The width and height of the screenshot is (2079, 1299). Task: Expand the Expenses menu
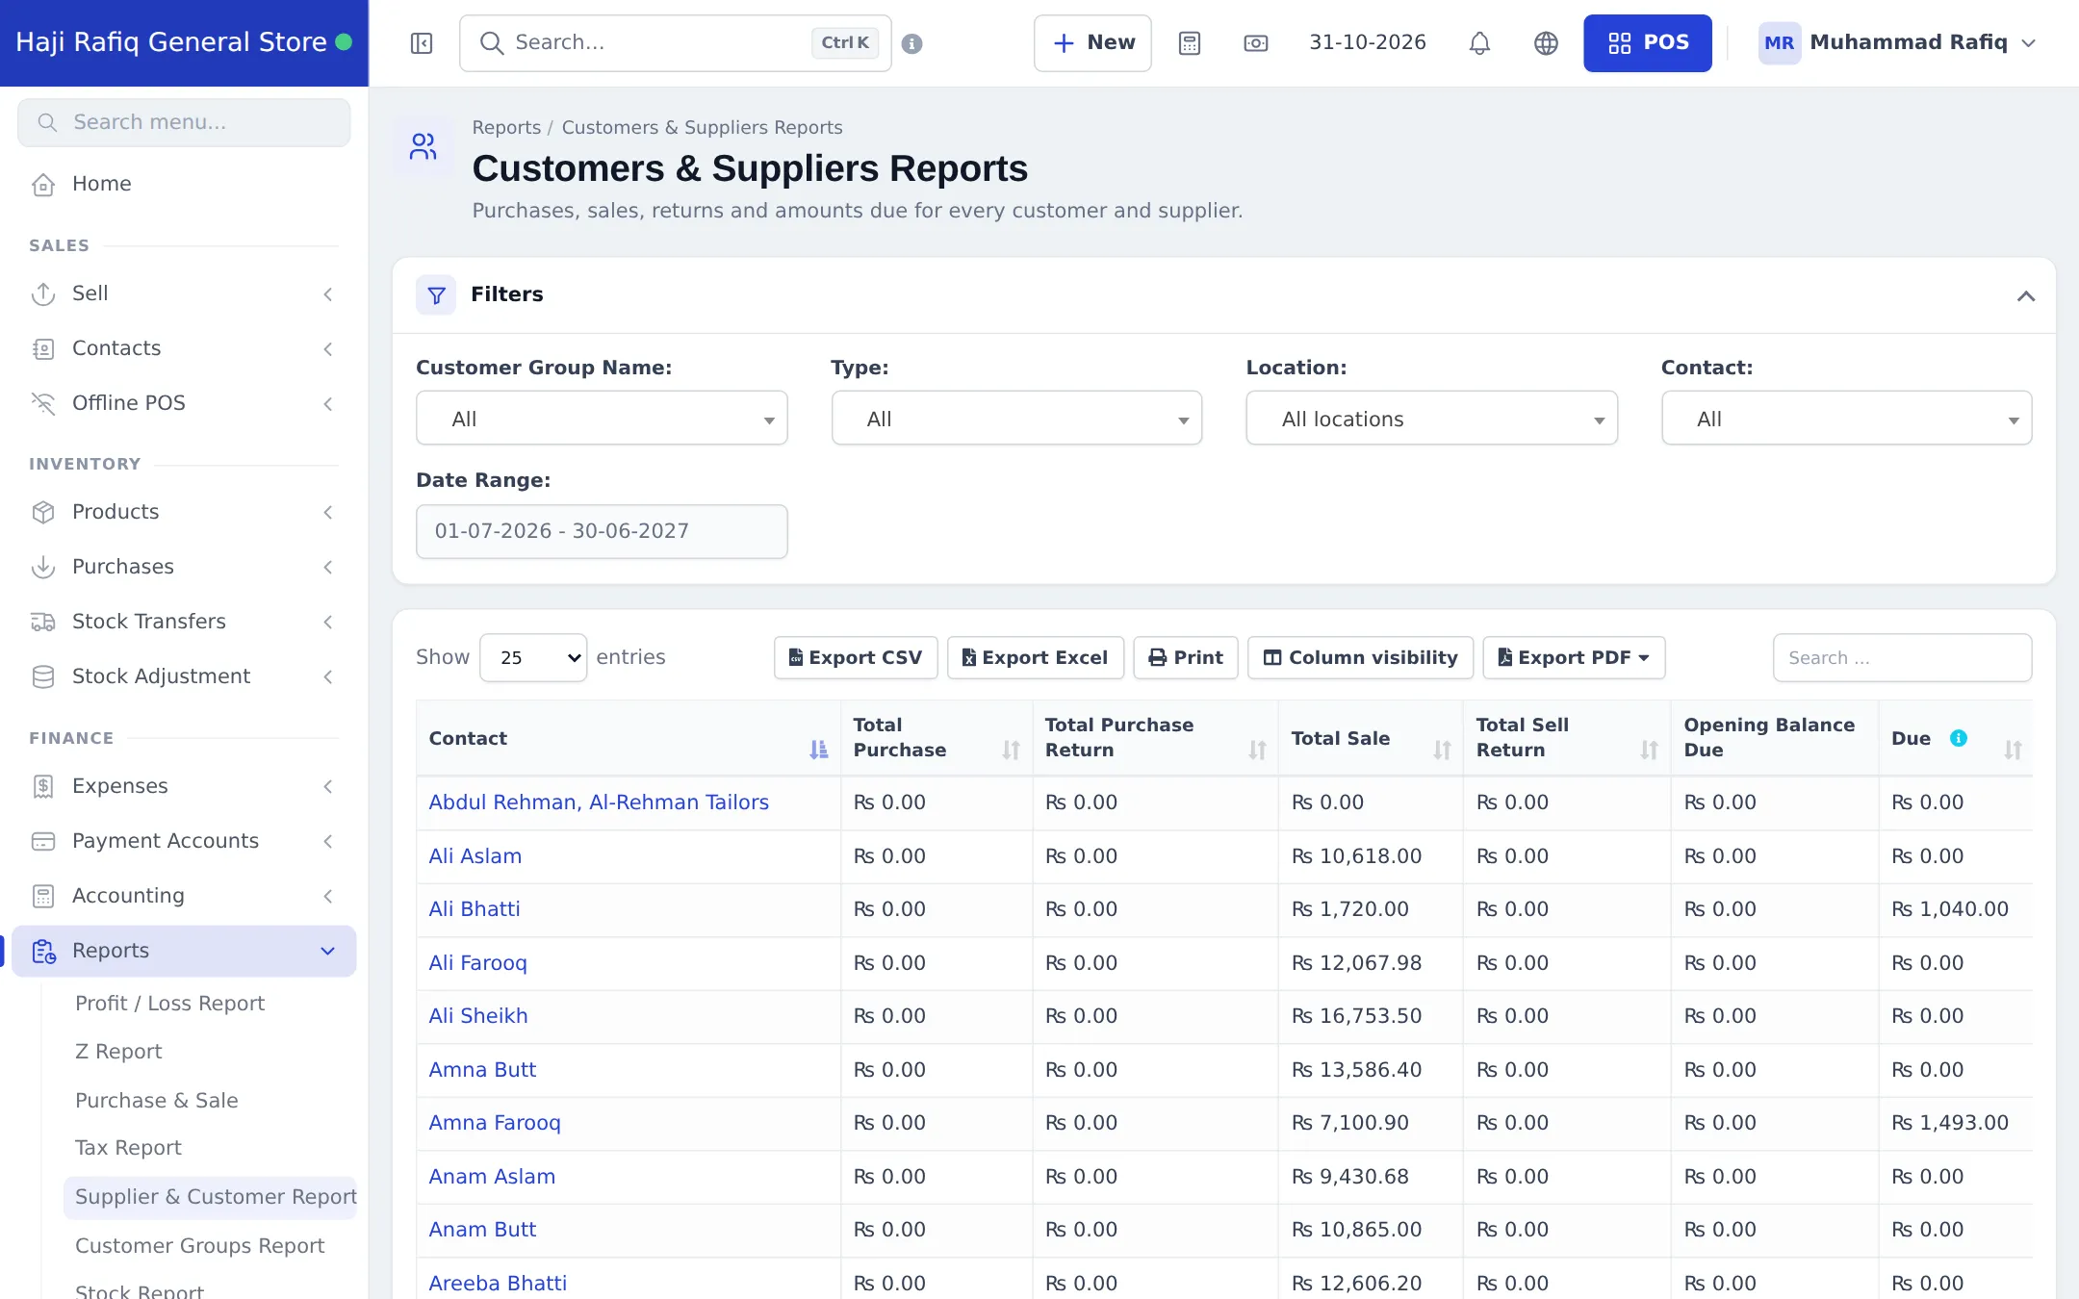click(x=184, y=786)
